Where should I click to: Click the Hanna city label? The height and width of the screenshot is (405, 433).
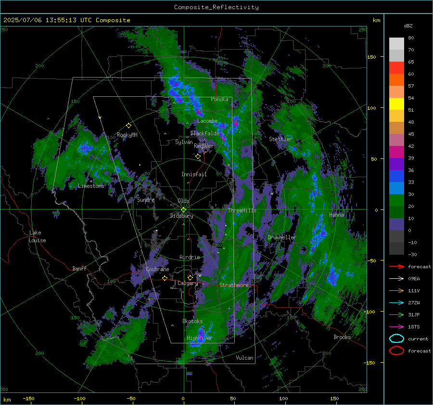(336, 215)
